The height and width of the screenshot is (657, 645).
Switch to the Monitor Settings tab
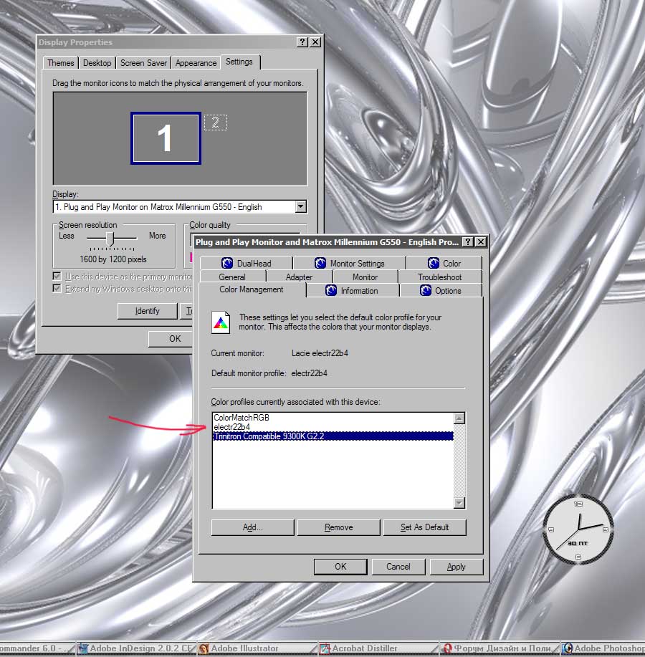pyautogui.click(x=350, y=263)
